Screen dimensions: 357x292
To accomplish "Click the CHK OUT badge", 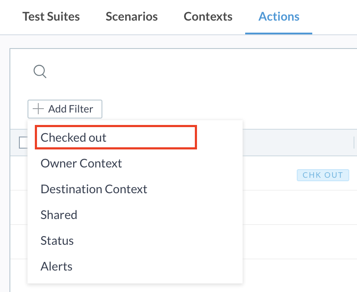I will pyautogui.click(x=323, y=175).
